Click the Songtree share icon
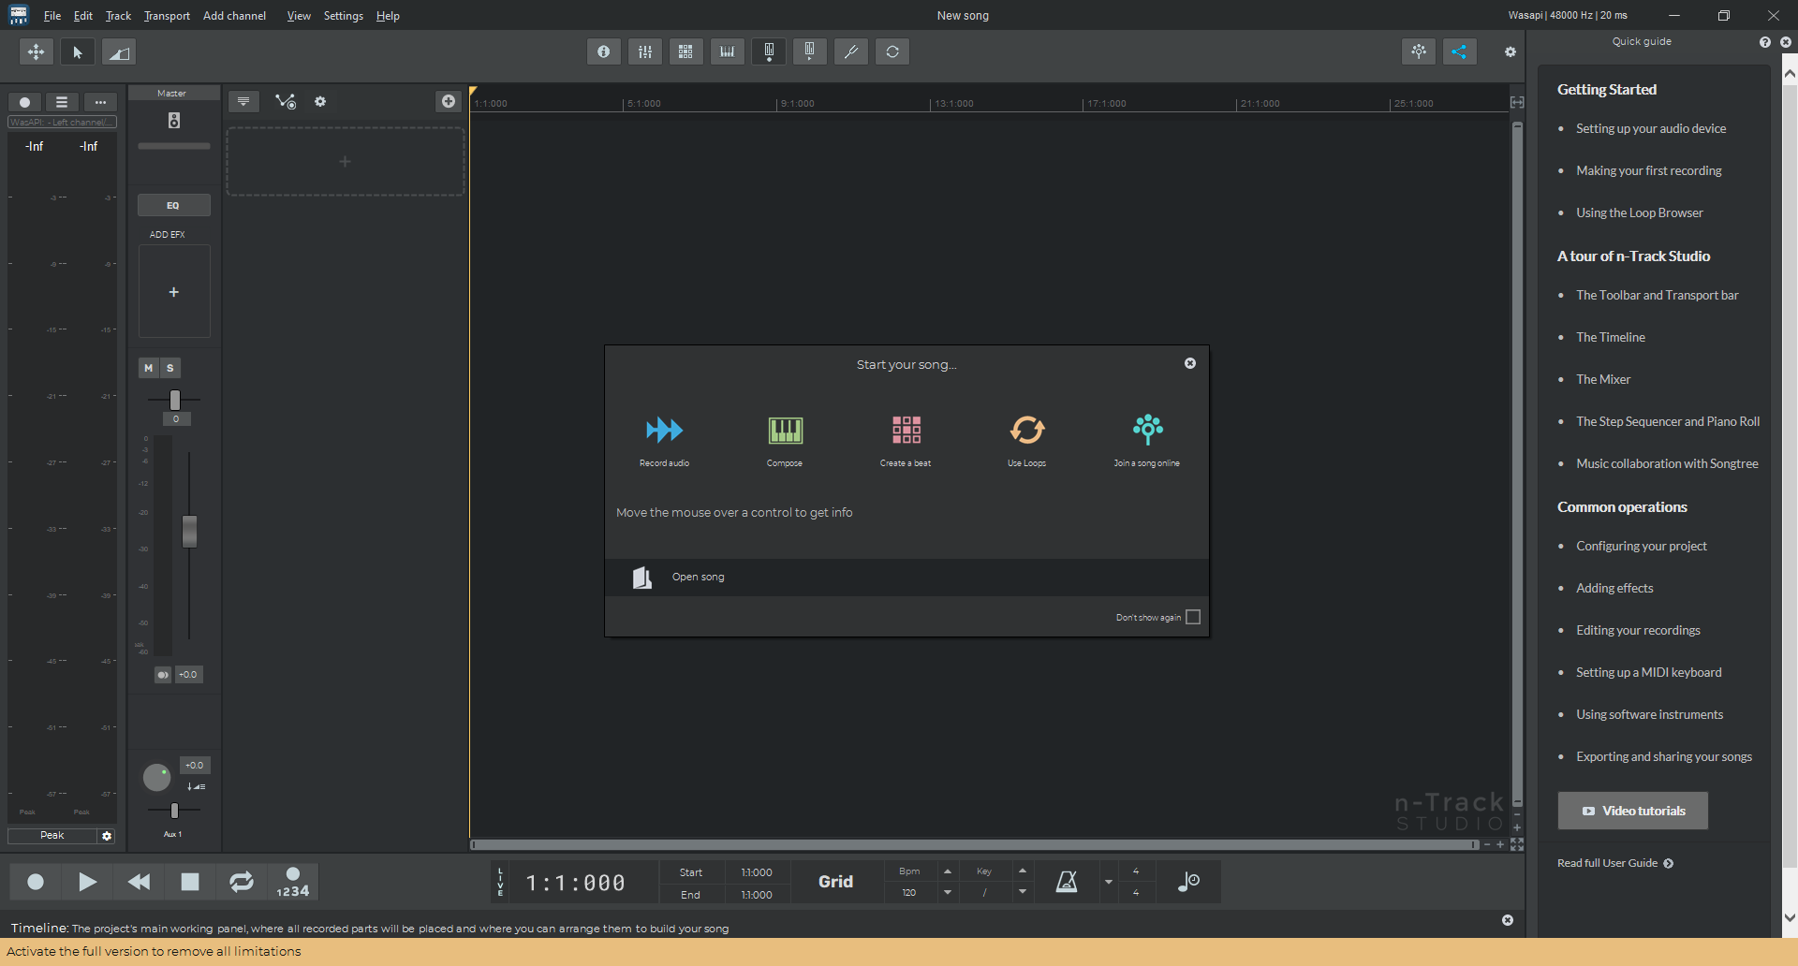1798x966 pixels. [x=1459, y=52]
